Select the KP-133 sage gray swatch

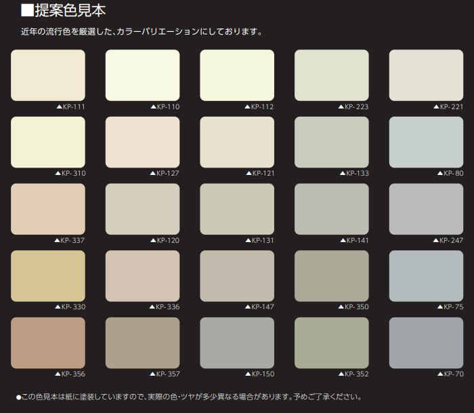click(x=331, y=142)
